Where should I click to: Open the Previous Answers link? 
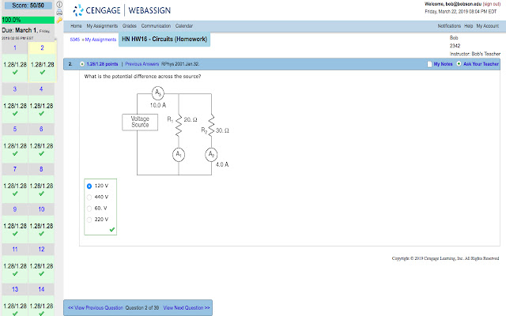pos(142,64)
